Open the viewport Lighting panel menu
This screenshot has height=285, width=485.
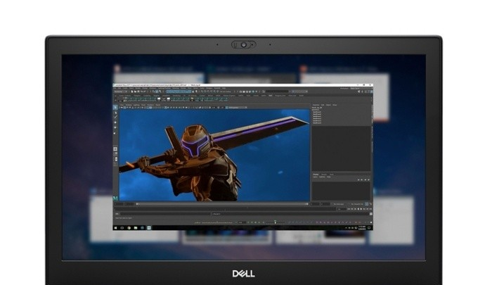(x=136, y=105)
